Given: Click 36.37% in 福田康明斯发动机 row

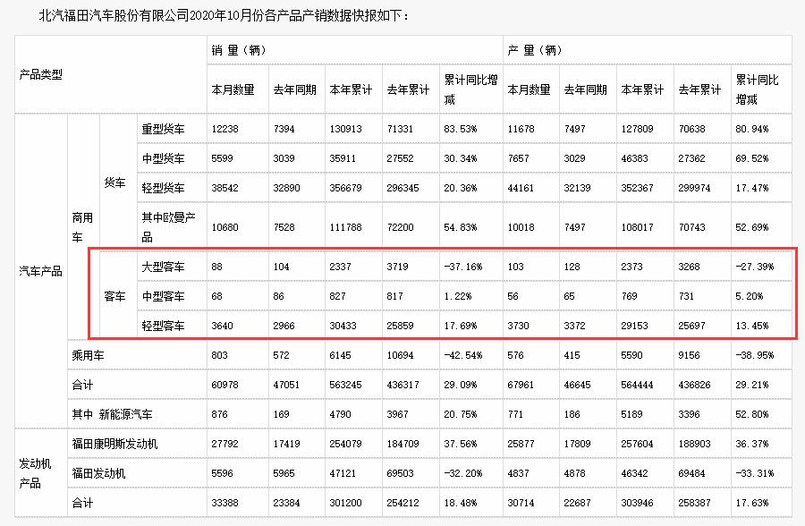Looking at the screenshot, I should point(751,444).
